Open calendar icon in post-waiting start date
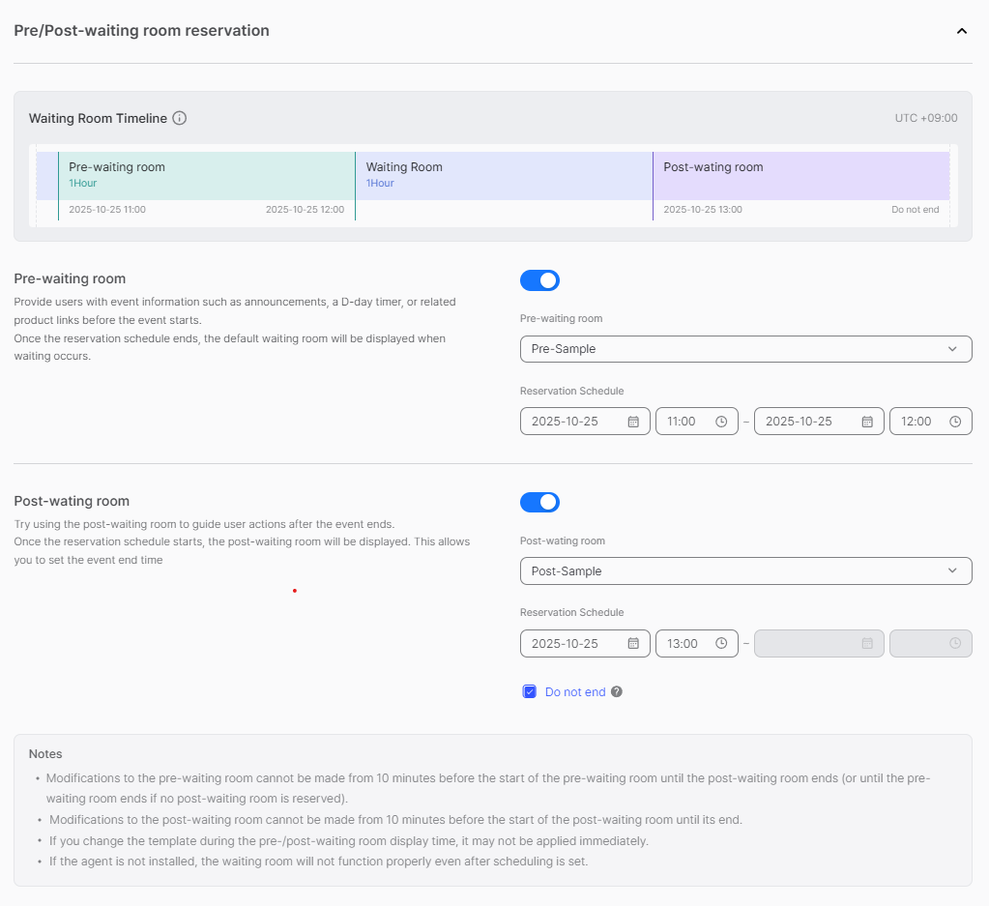The image size is (989, 906). 633,644
